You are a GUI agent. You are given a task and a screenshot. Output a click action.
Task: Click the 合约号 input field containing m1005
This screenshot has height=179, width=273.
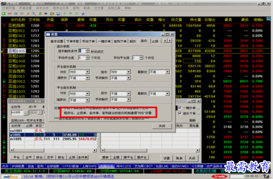(17, 113)
